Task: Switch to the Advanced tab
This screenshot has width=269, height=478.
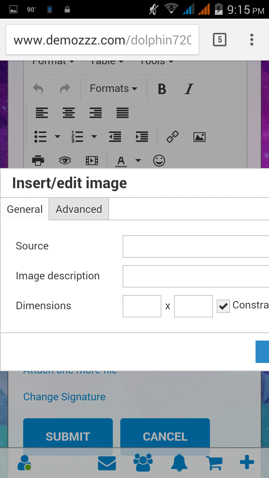Action: coord(79,209)
